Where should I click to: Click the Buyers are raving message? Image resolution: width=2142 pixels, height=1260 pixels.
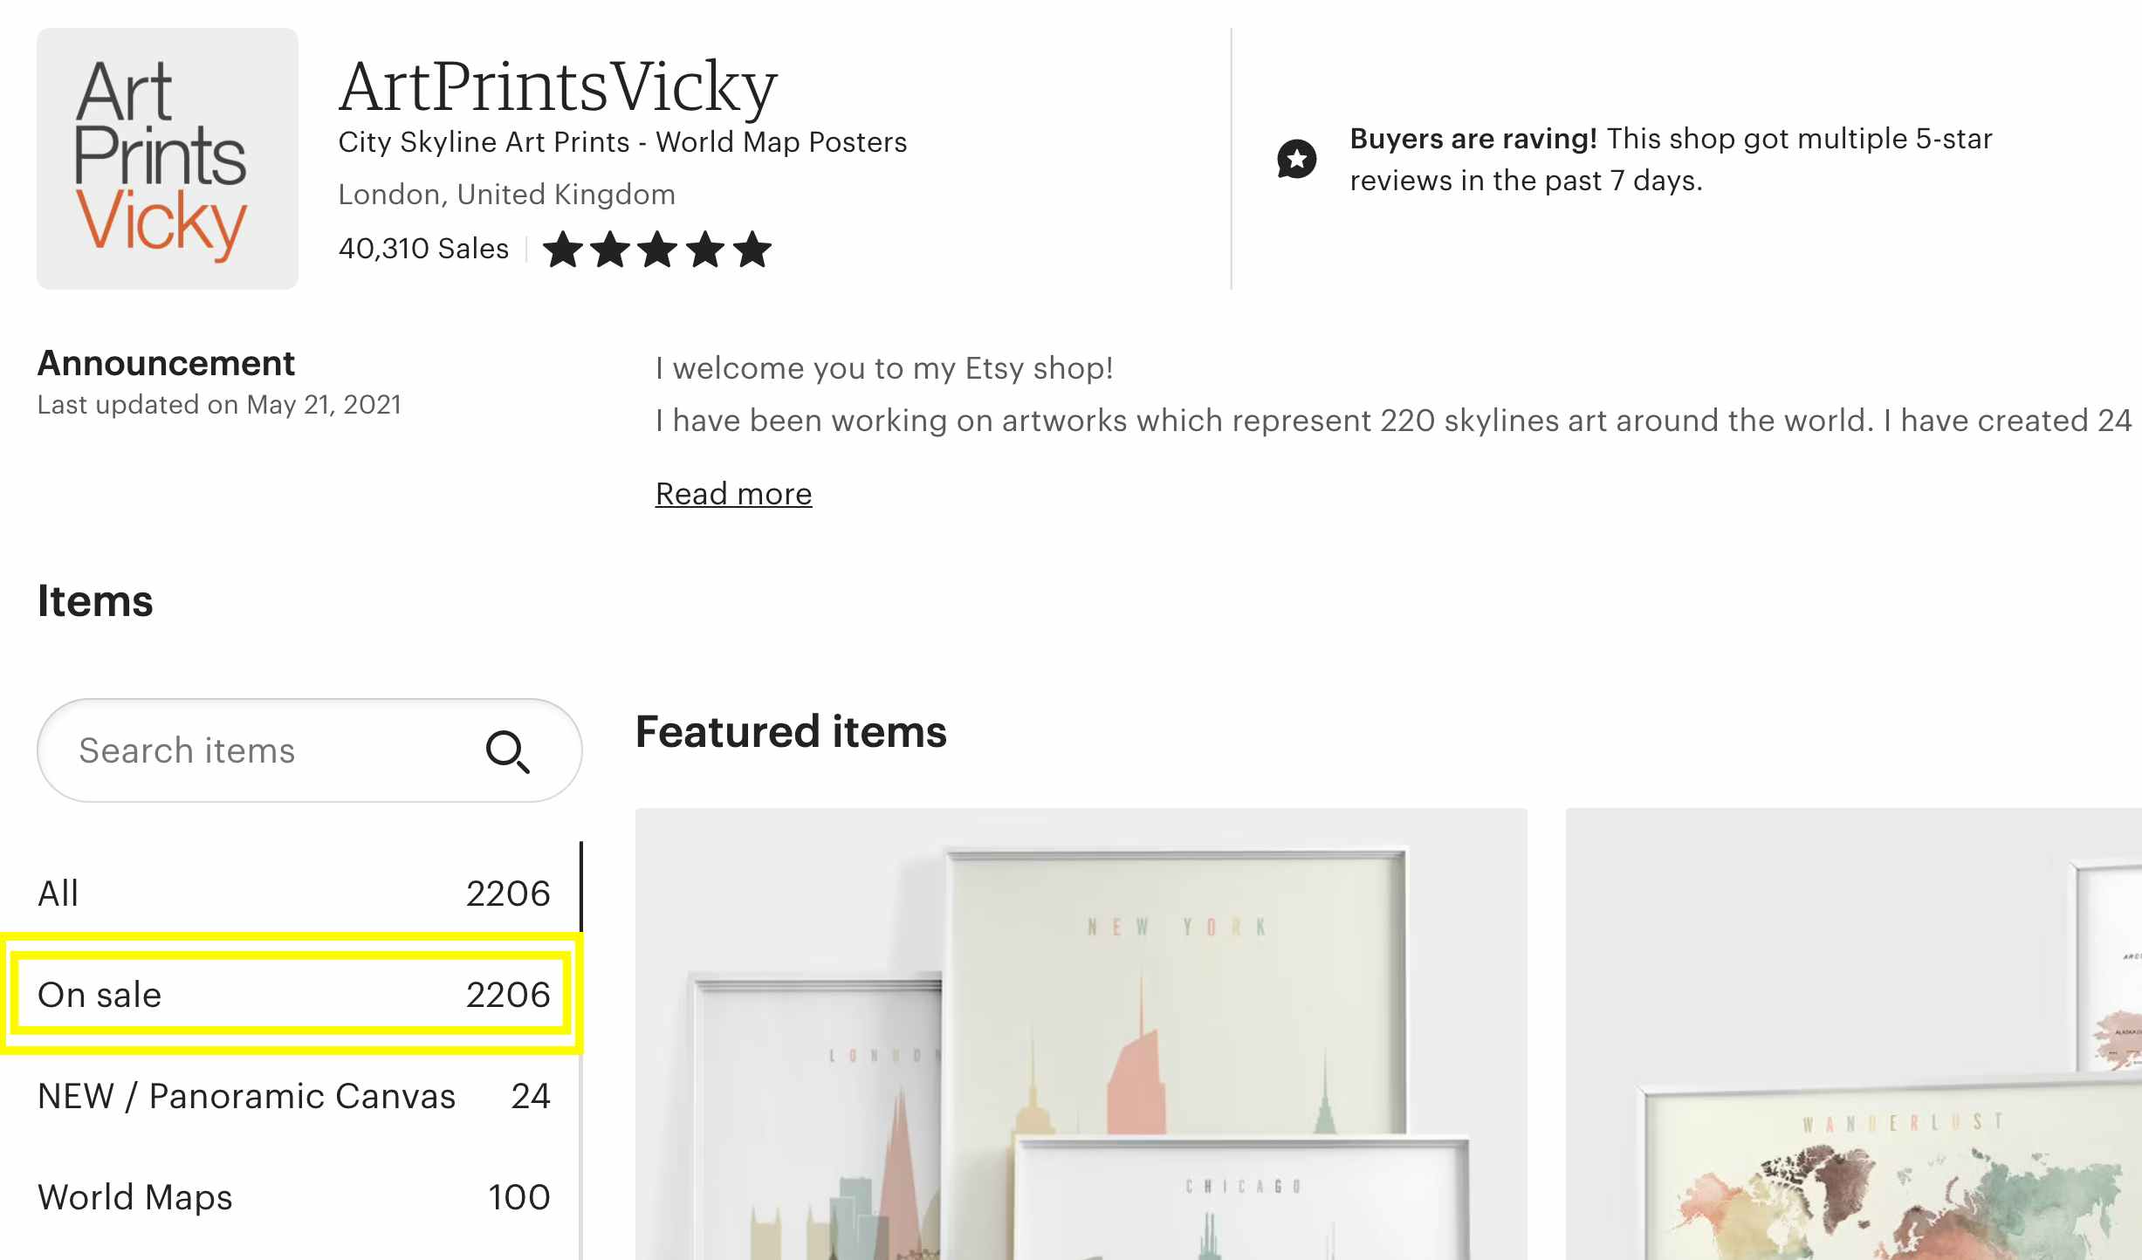click(1670, 160)
